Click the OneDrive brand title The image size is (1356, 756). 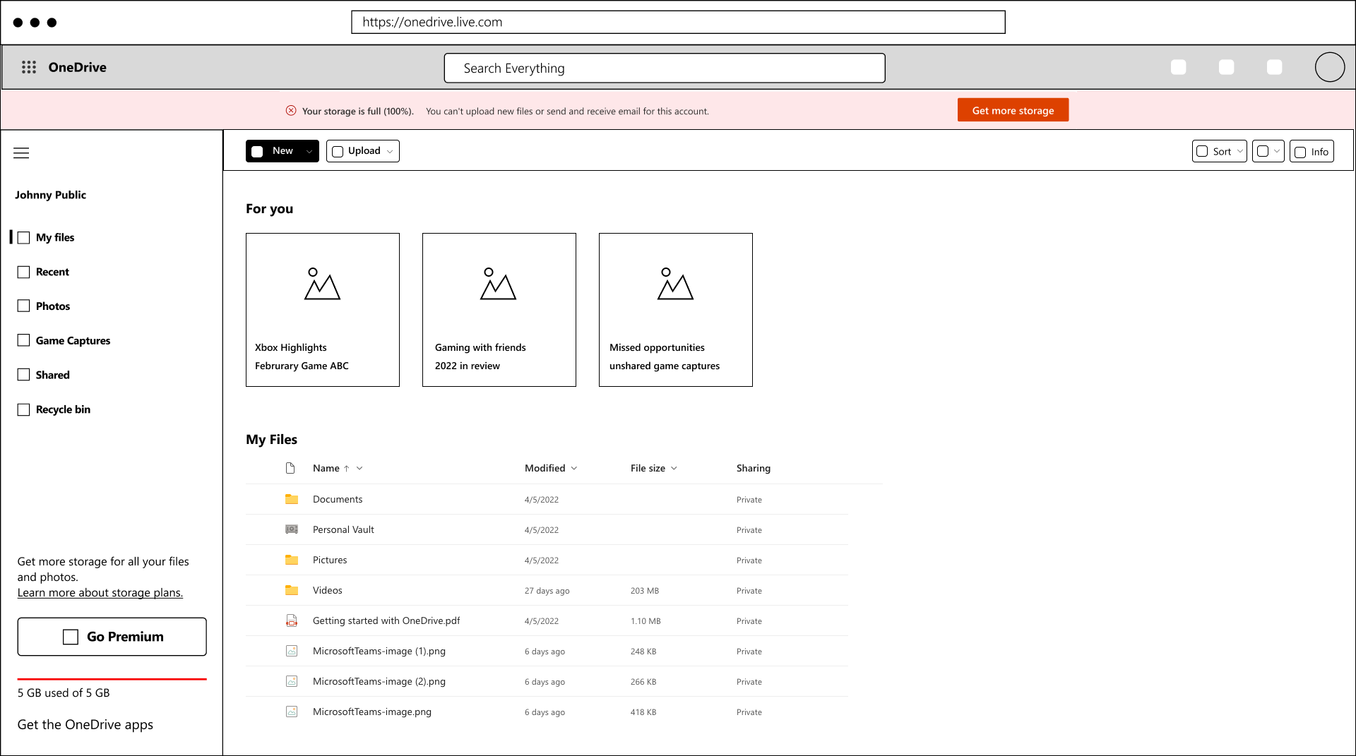coord(78,67)
